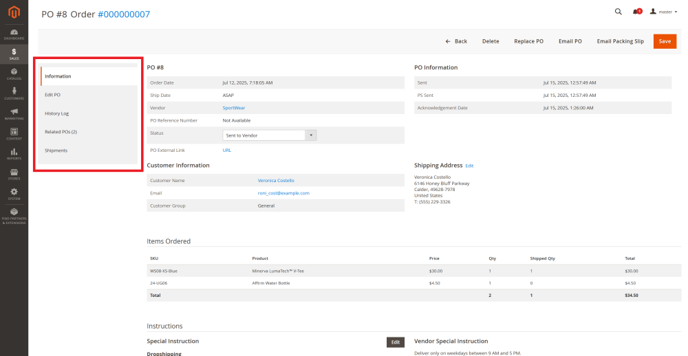Viewport: 688px width, 356px height.
Task: Open the Reports sidebar menu
Action: [14, 155]
